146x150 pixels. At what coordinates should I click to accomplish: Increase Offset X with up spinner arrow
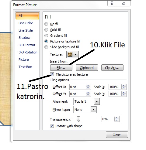click(x=88, y=86)
